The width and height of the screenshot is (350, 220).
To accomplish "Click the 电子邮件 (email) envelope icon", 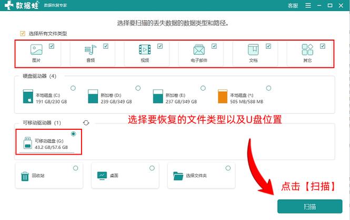I will tap(199, 50).
